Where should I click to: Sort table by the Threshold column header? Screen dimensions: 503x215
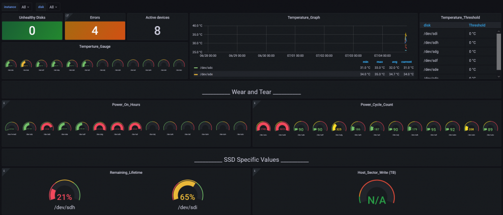[477, 25]
